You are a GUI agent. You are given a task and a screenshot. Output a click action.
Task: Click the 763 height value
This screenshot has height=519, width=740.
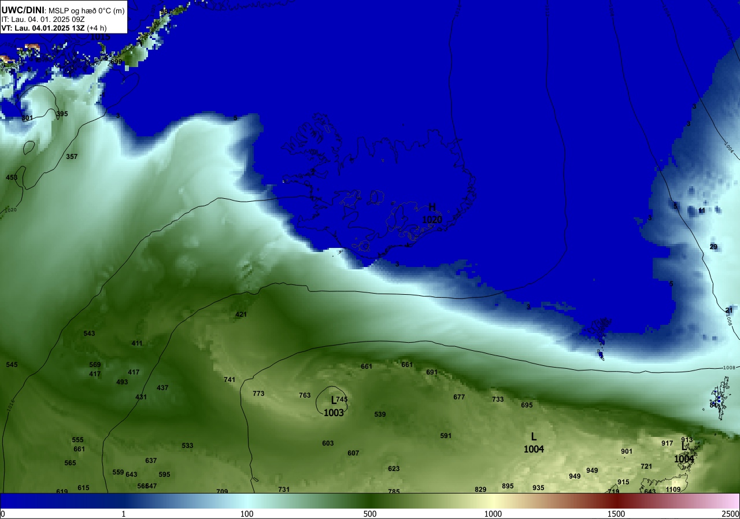[x=305, y=395]
